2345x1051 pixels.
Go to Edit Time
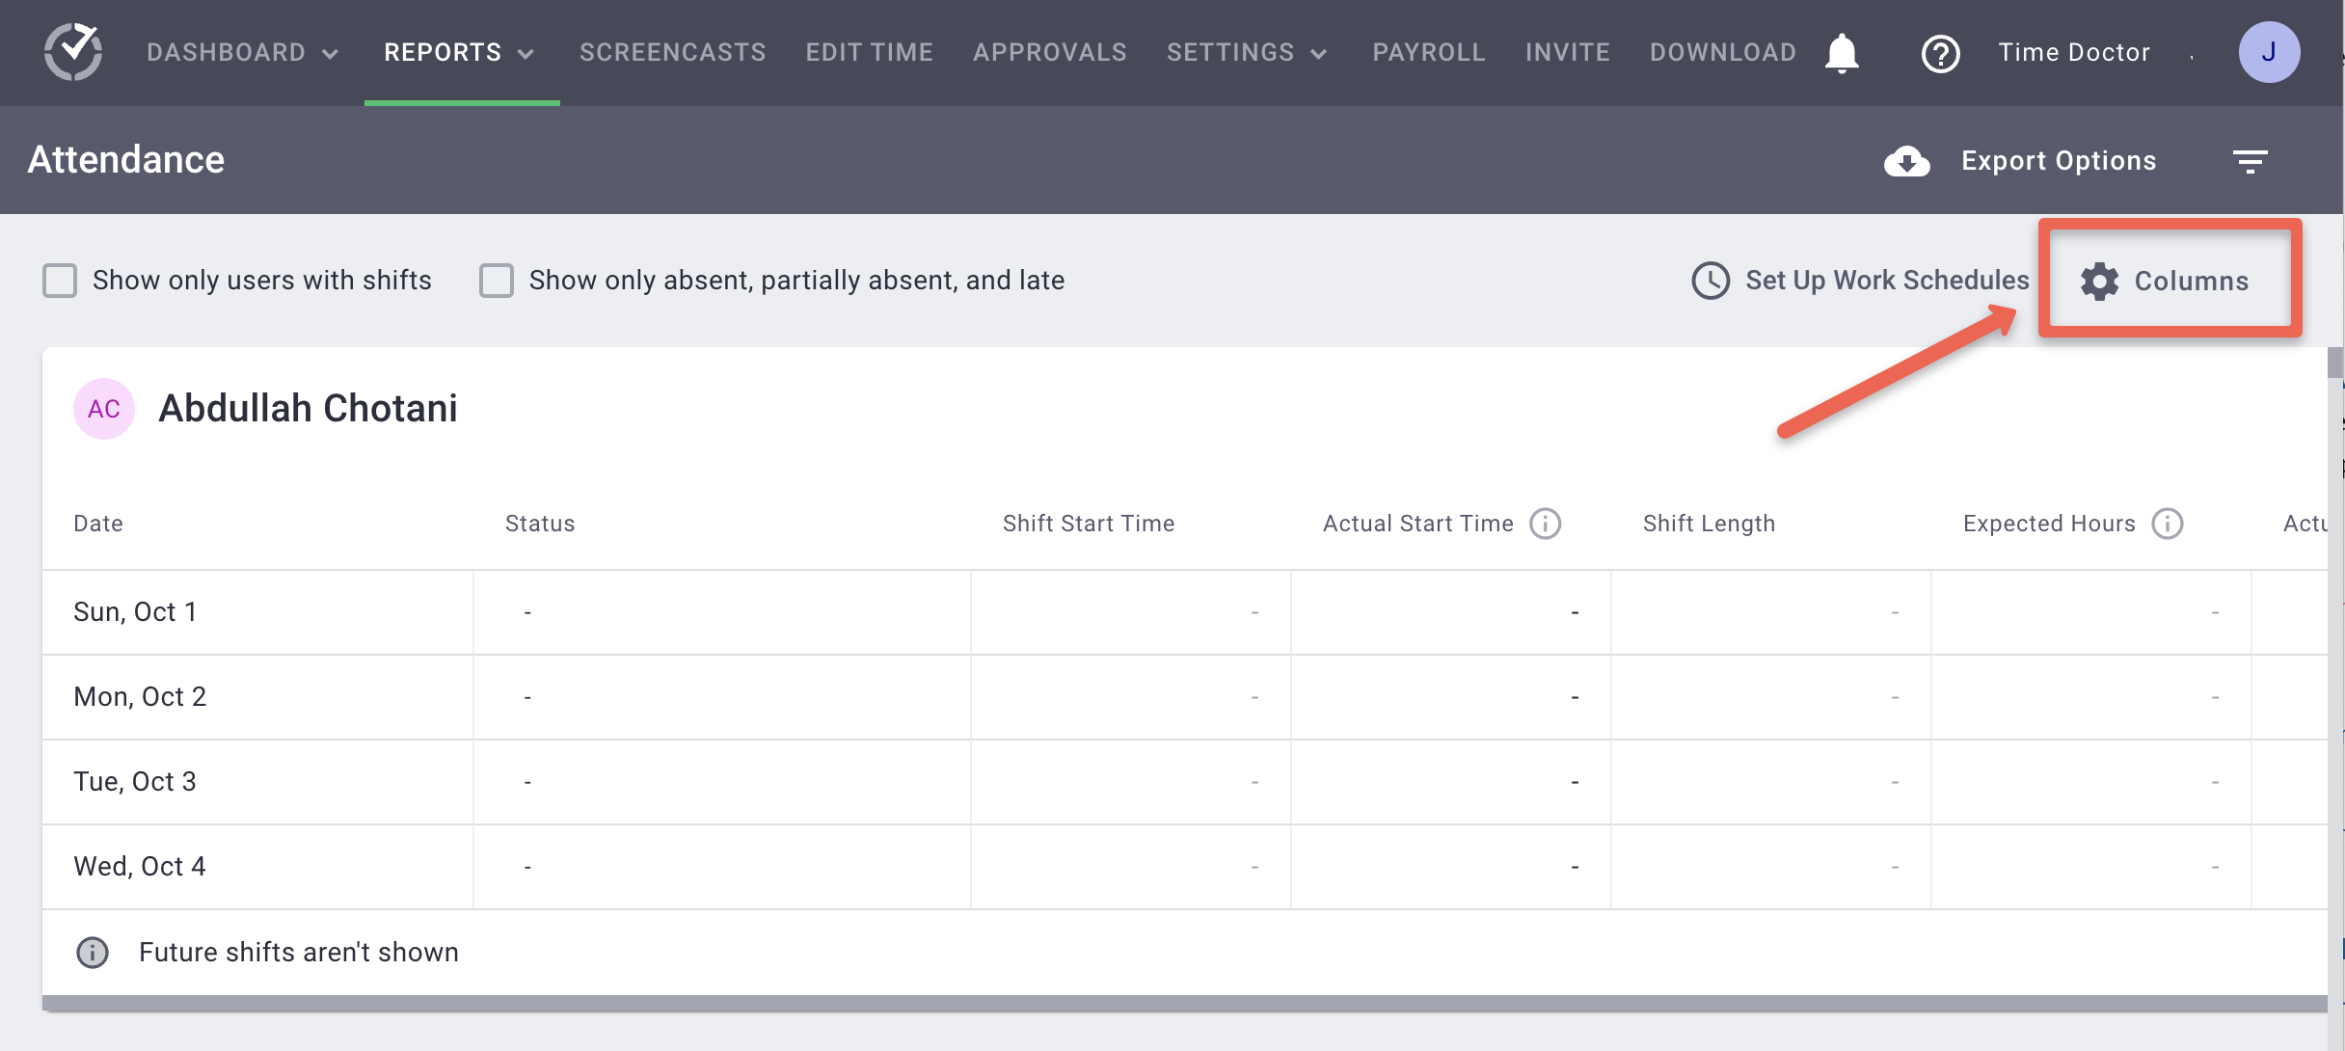coord(870,52)
